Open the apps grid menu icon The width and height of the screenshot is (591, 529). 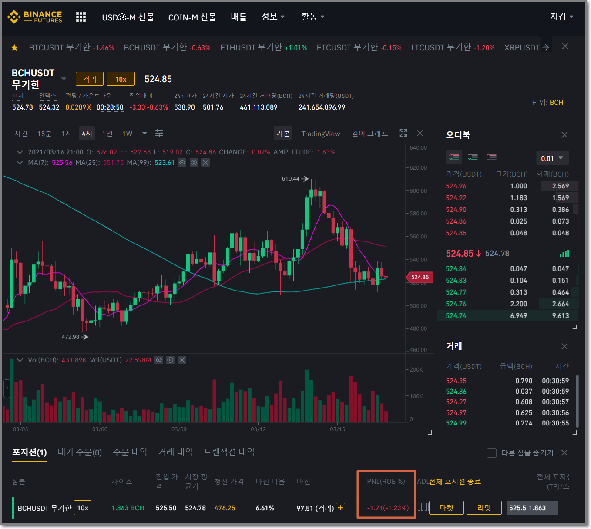81,17
